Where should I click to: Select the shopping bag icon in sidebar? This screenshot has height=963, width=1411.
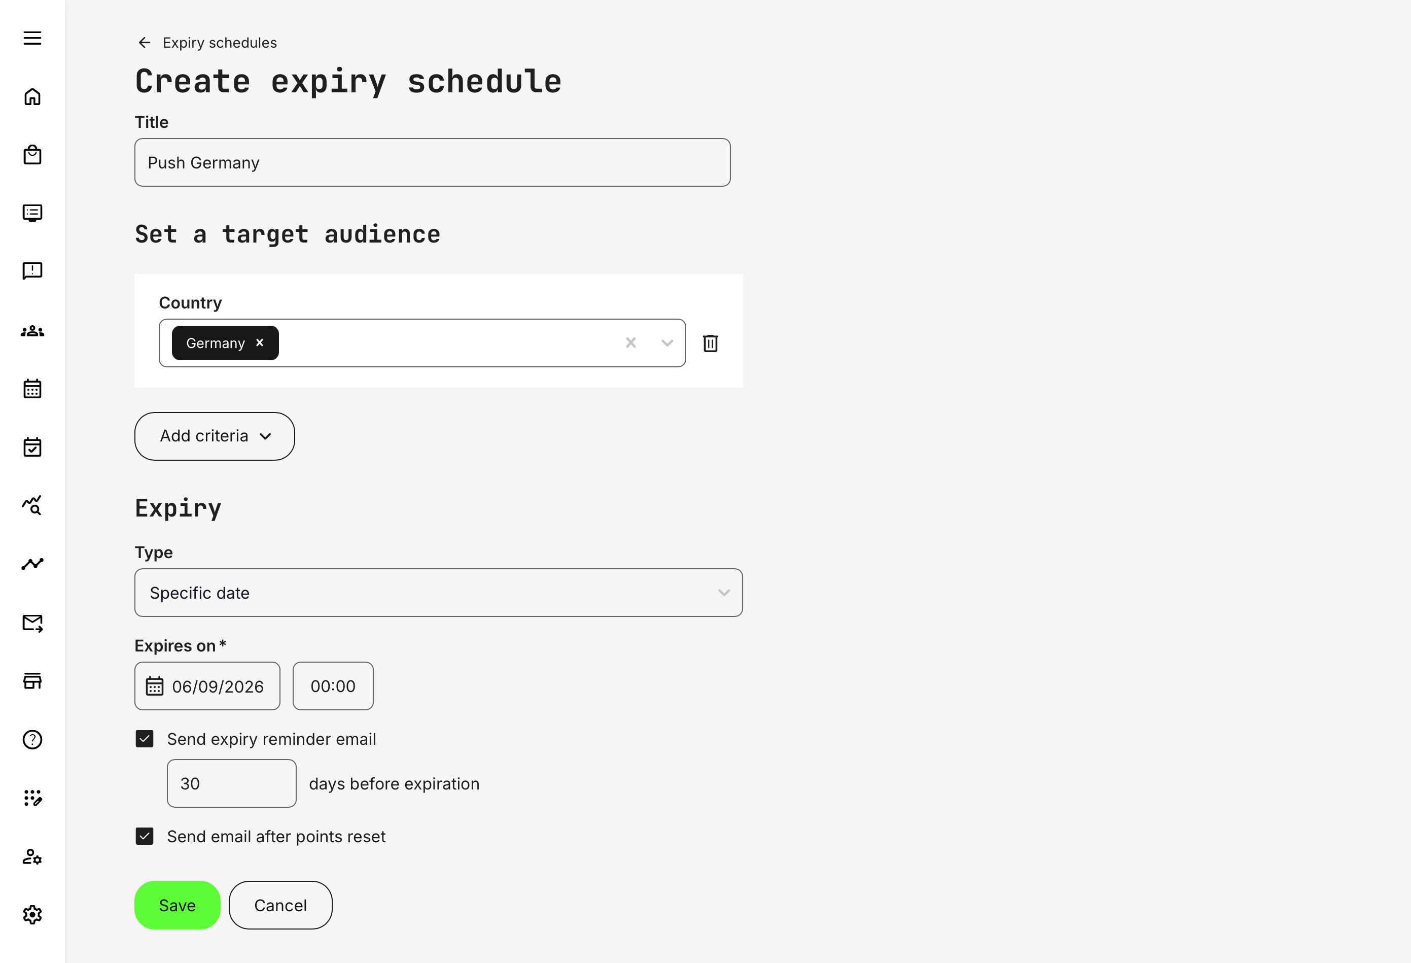coord(32,154)
